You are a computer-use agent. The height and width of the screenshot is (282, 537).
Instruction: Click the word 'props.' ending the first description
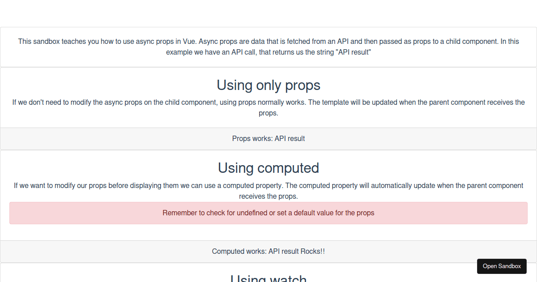tap(268, 113)
